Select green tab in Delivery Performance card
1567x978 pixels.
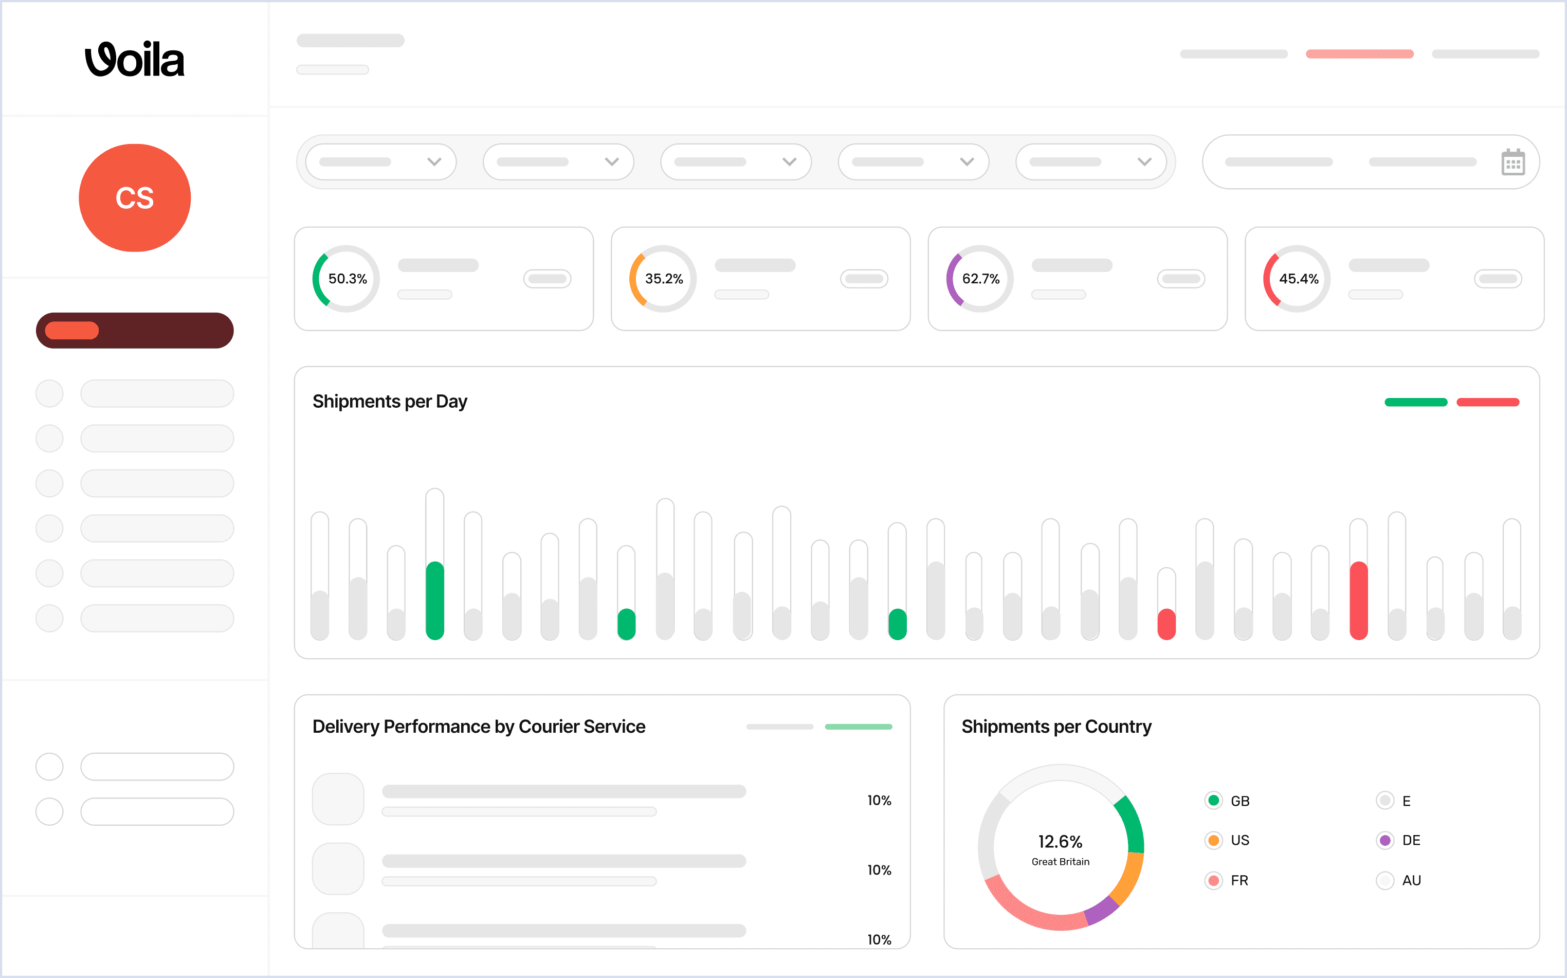coord(858,727)
